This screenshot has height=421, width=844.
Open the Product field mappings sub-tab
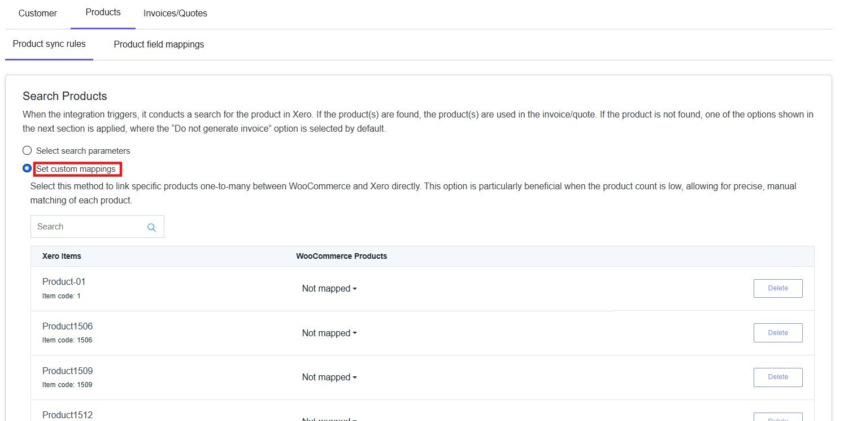(x=159, y=44)
